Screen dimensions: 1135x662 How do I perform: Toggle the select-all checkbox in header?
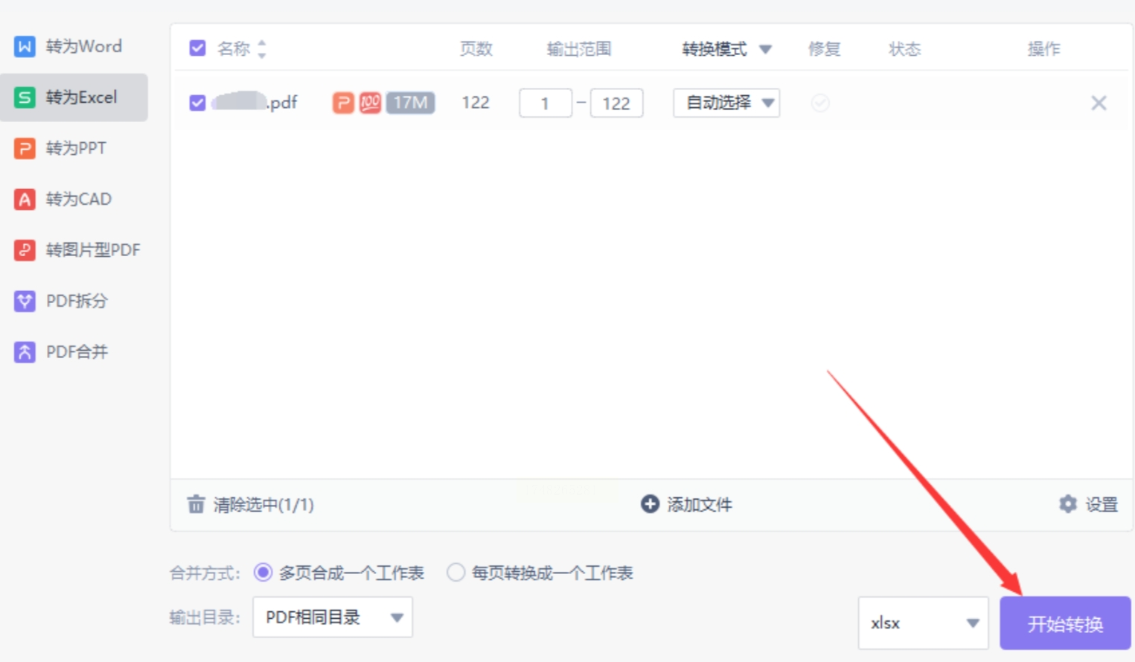(x=197, y=48)
